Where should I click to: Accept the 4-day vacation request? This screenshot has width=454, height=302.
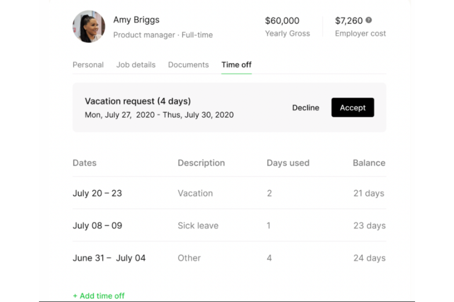click(x=352, y=107)
